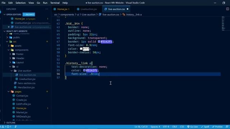This screenshot has height=129, width=230.
Task: Open EditProfile.jsx file
Action: tap(23, 104)
